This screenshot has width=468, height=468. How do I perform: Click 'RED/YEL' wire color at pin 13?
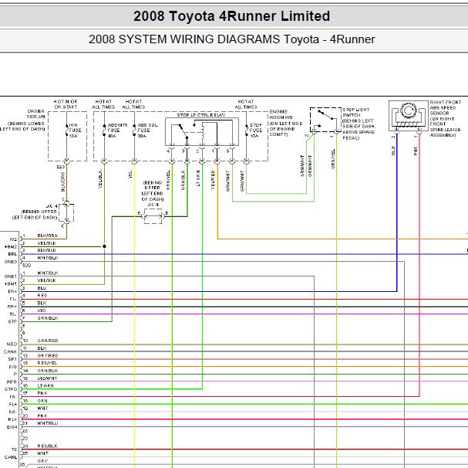(x=48, y=363)
